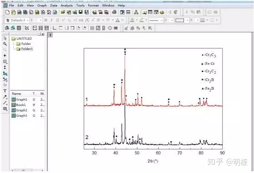Select the Pointer tool

coord(5,38)
